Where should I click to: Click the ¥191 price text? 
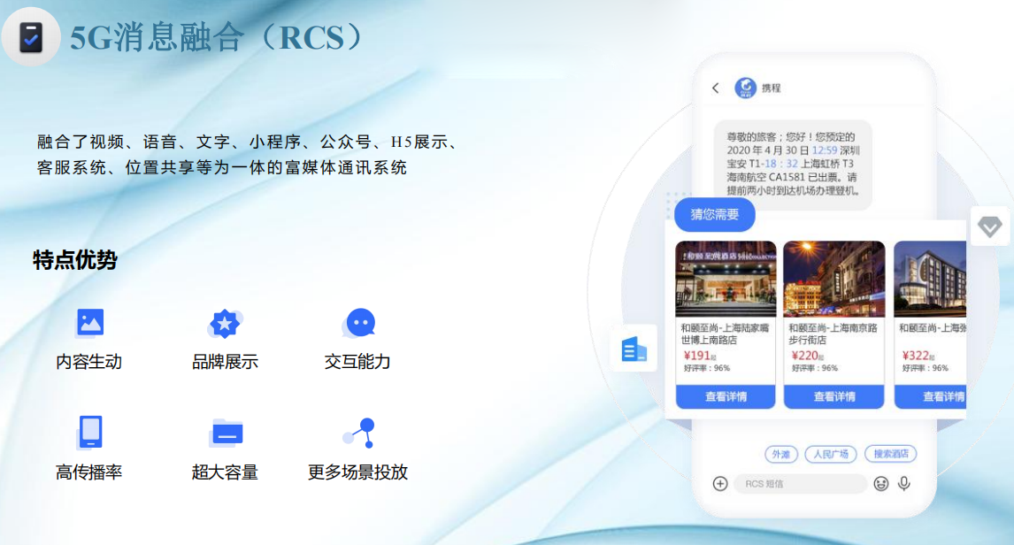(699, 356)
